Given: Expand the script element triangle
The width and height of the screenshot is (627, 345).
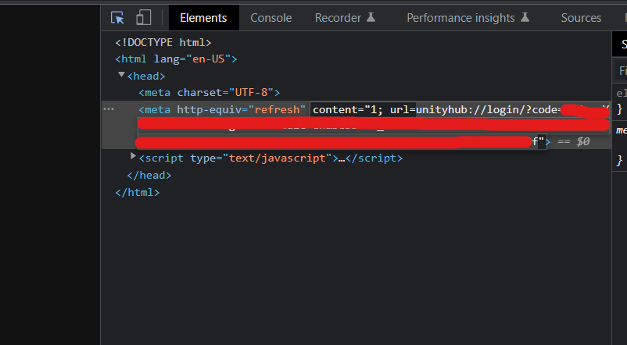Looking at the screenshot, I should tap(133, 156).
